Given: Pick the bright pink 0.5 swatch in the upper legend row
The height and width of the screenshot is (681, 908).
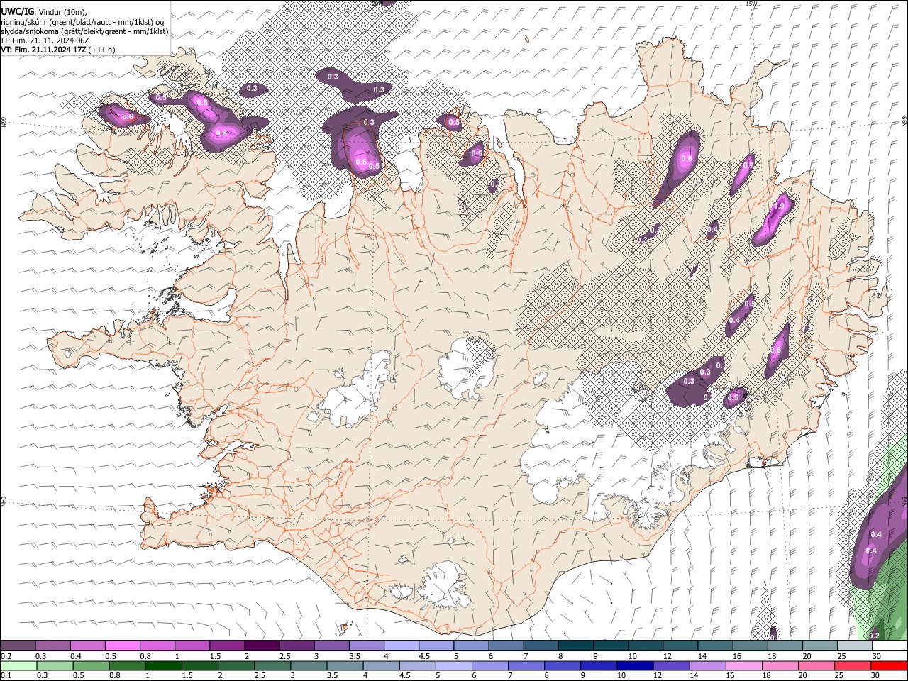Looking at the screenshot, I should click(x=122, y=646).
